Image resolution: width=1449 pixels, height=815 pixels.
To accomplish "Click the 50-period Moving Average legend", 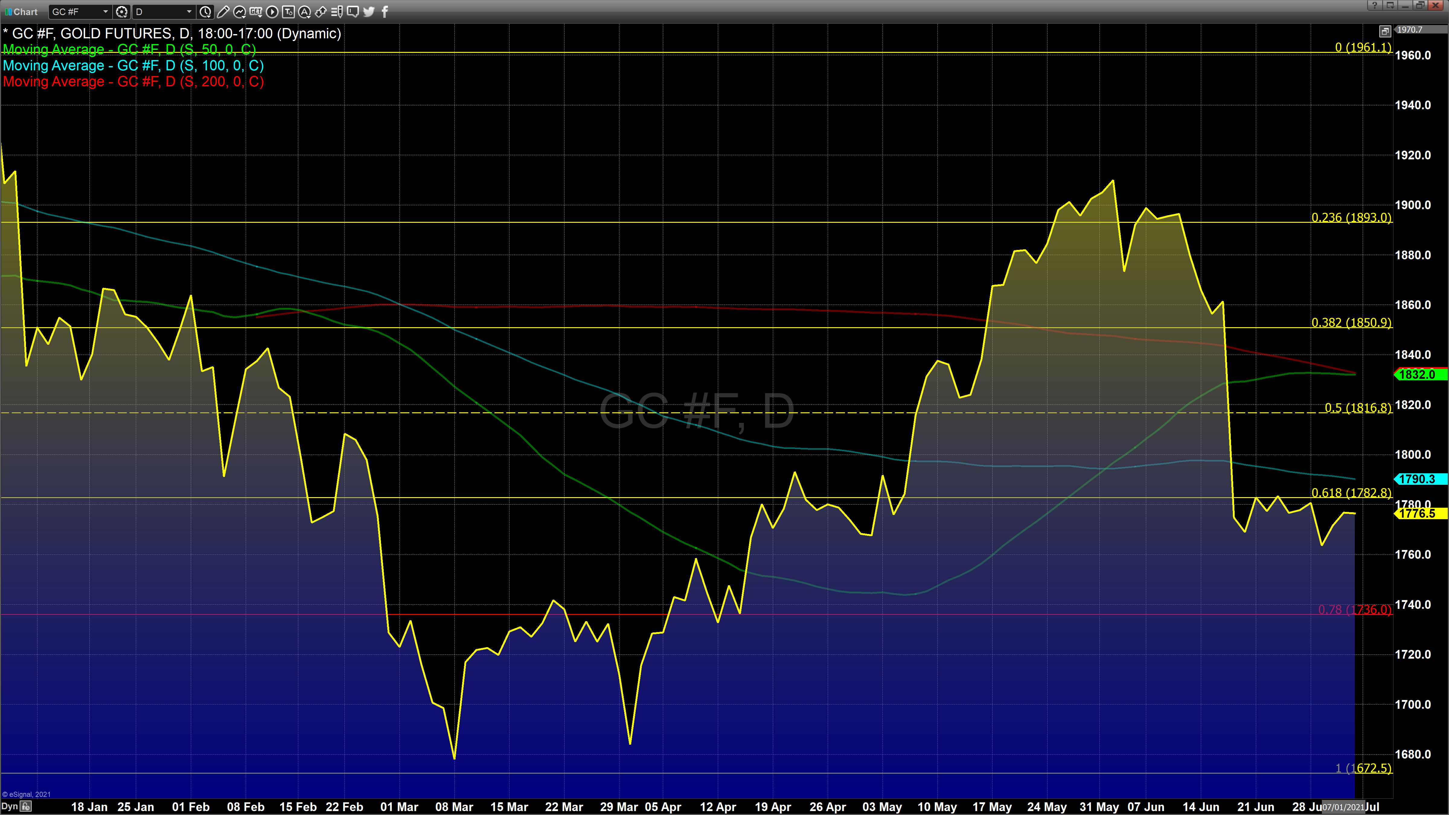I will (130, 50).
